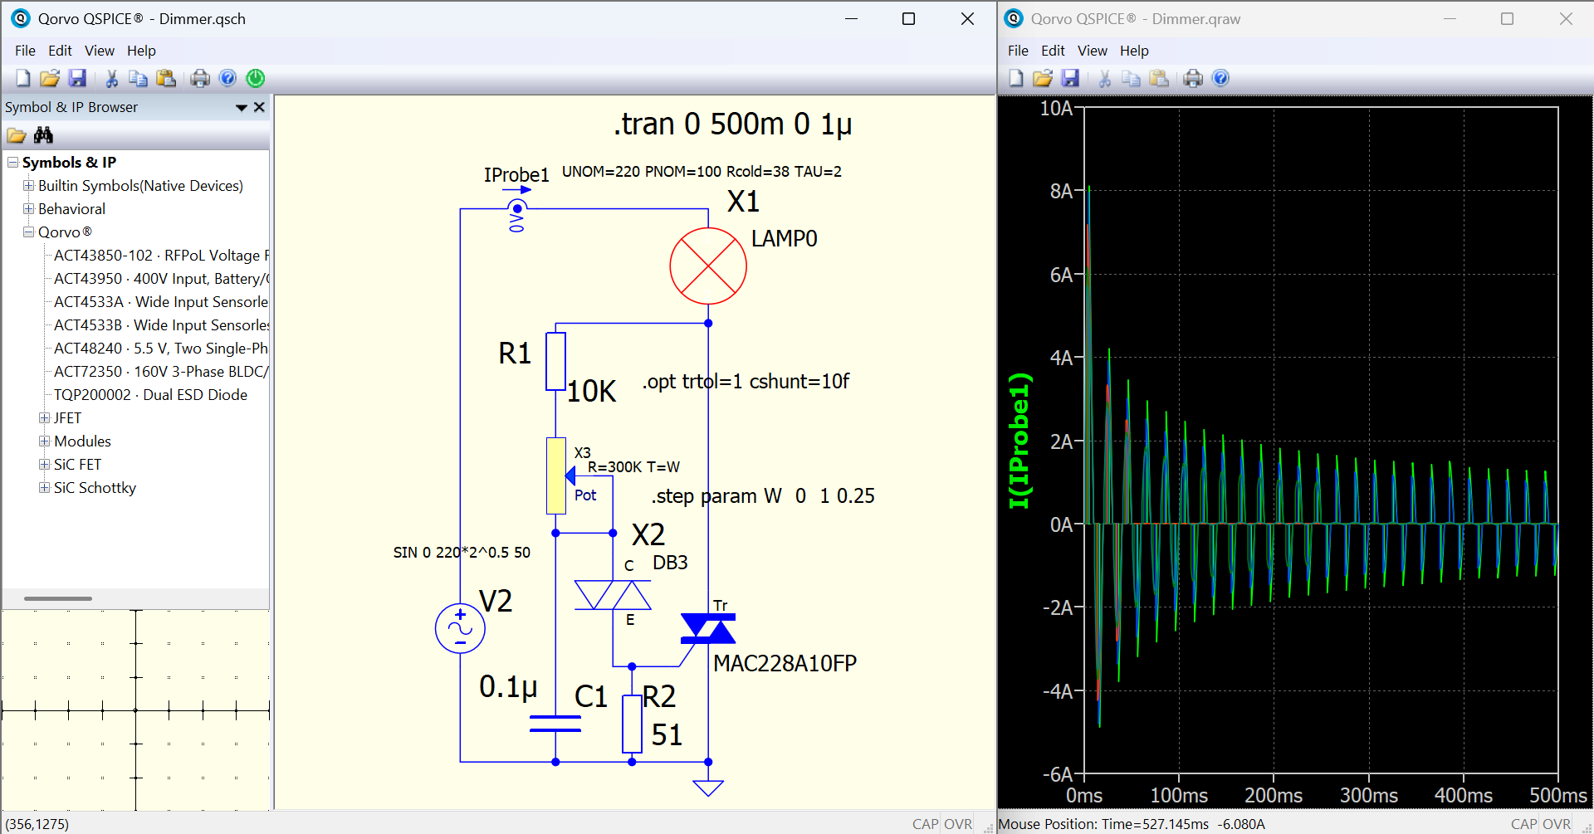Click the Open file icon in schematic toolbar
Viewport: 1594px width, 834px height.
point(50,78)
